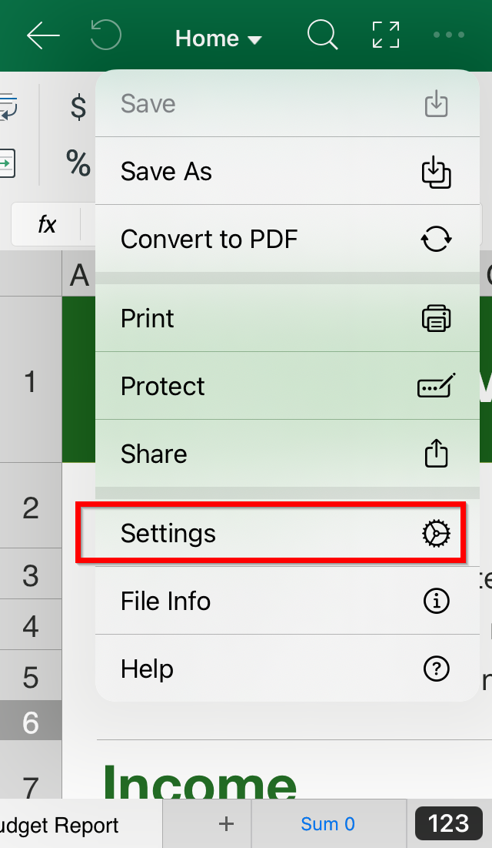
Task: Click the currency dollar format icon
Action: coord(79,106)
